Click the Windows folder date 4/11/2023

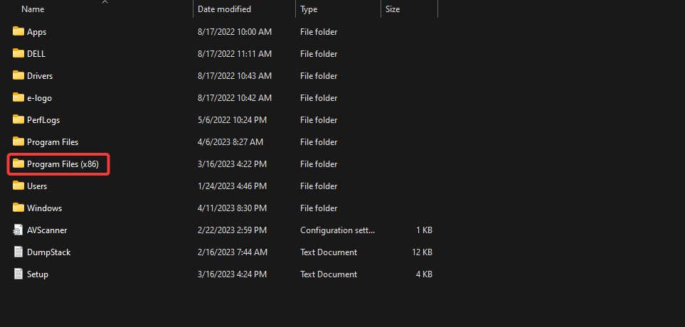pos(232,208)
